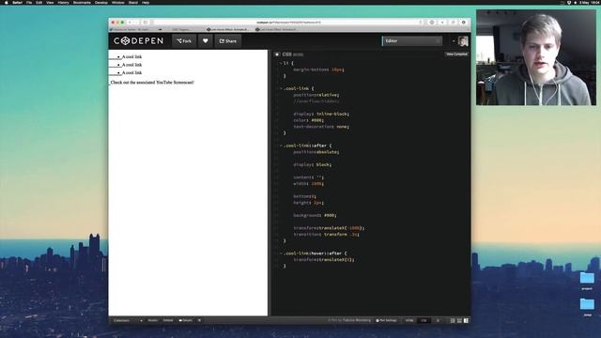Open the File menu
Viewport: 601px width, 338px height.
pos(29,2)
